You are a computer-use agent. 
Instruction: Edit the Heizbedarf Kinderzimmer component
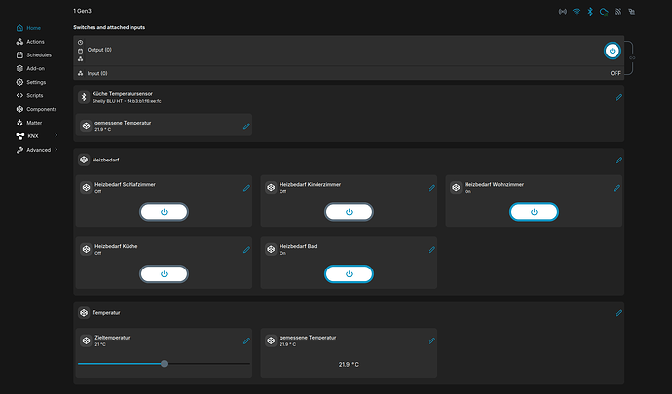click(431, 188)
